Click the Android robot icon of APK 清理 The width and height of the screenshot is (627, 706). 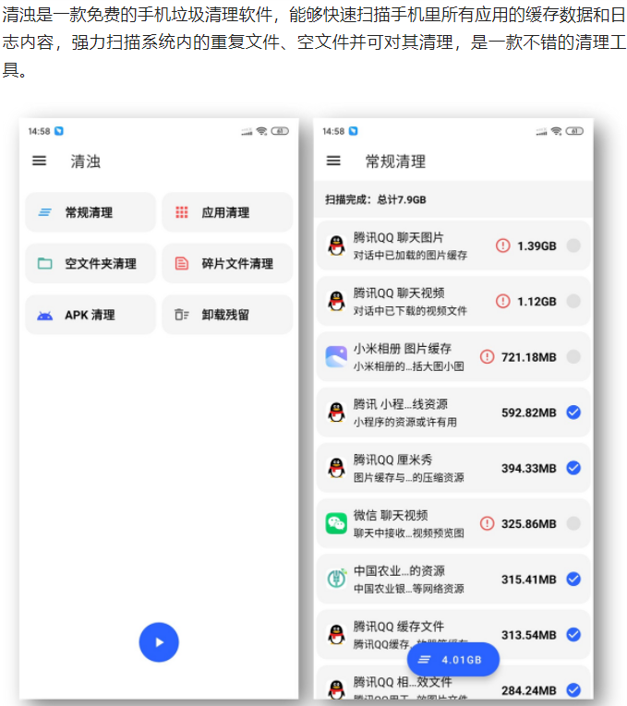point(44,316)
